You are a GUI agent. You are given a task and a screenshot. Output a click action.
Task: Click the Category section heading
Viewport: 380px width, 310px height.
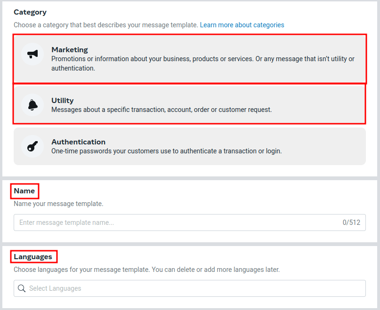click(30, 12)
